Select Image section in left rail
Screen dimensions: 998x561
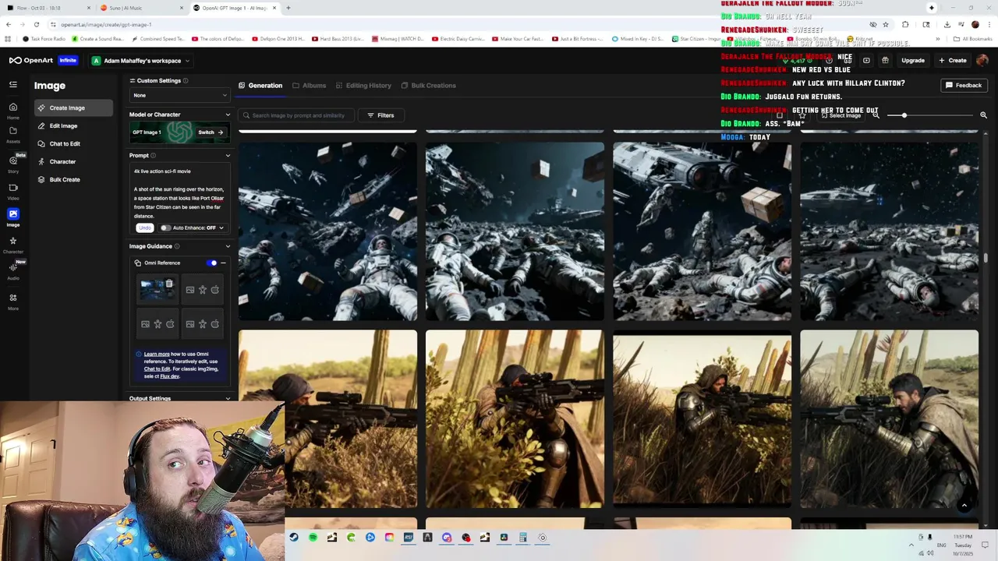coord(13,217)
